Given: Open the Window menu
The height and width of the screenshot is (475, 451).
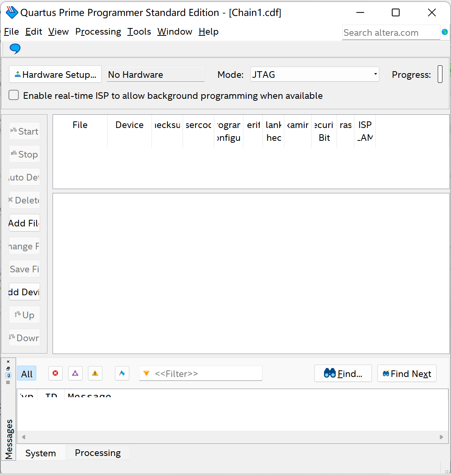Looking at the screenshot, I should pyautogui.click(x=175, y=32).
